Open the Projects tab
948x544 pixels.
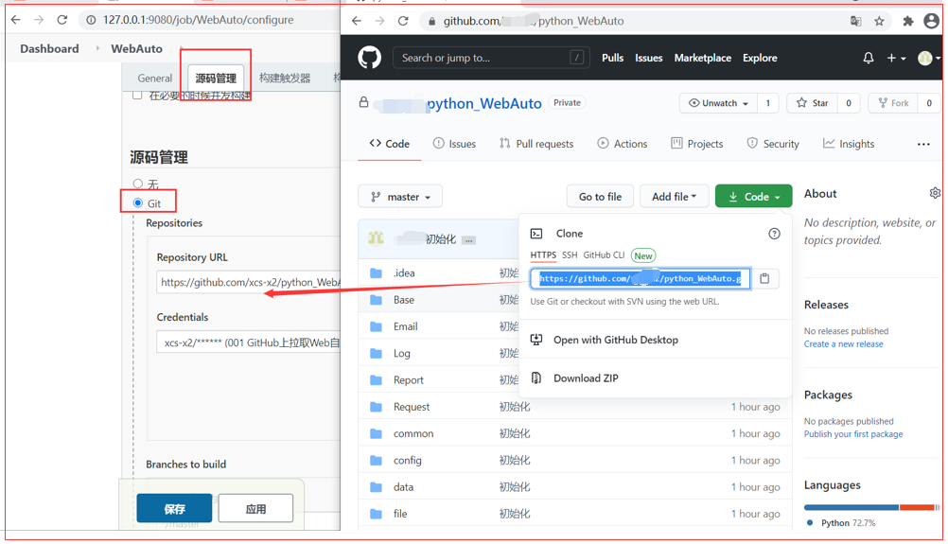pyautogui.click(x=697, y=144)
